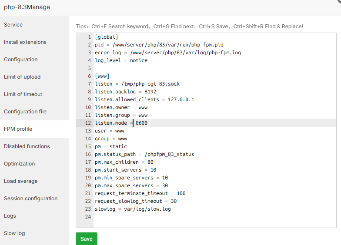This screenshot has height=245, width=341.
Task: Switch to the Logs tab
Action: pyautogui.click(x=10, y=216)
